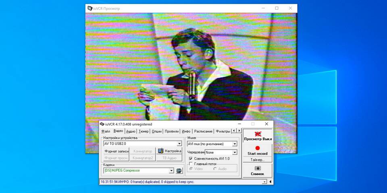Open the Профили tab
387x193 pixels.
click(172, 131)
